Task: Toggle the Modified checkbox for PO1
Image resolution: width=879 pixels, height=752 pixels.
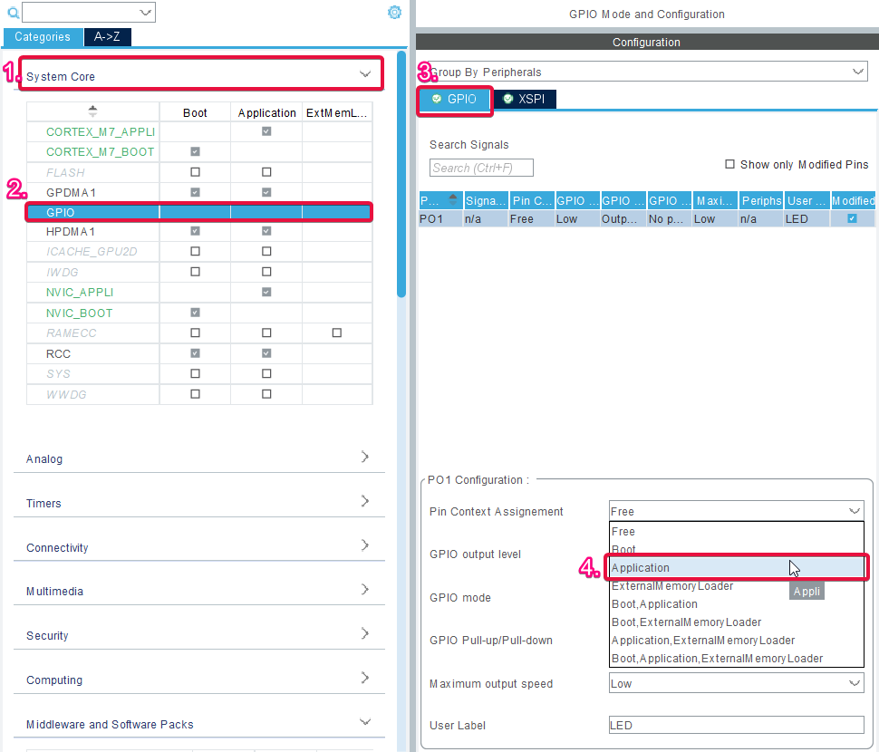Action: [852, 218]
